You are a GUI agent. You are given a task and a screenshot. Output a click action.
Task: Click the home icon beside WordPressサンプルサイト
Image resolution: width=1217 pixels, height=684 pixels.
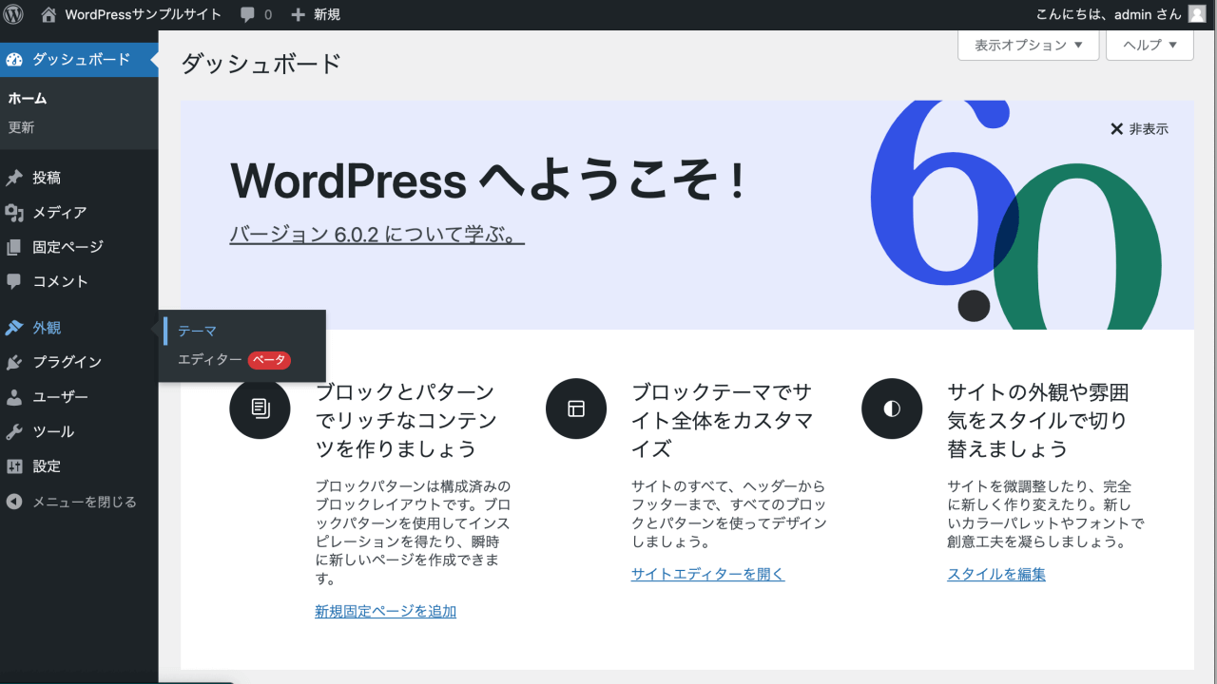tap(48, 14)
